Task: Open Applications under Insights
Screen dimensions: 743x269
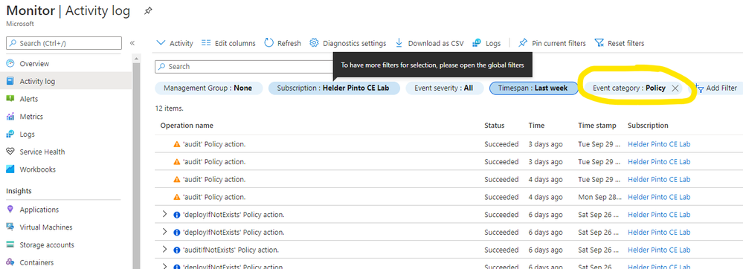Action: click(39, 210)
